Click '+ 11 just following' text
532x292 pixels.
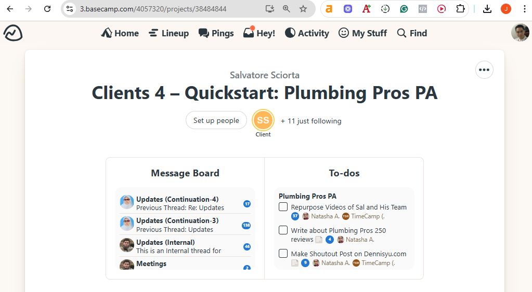point(311,121)
